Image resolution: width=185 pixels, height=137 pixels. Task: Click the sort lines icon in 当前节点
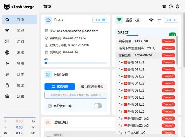point(159,20)
